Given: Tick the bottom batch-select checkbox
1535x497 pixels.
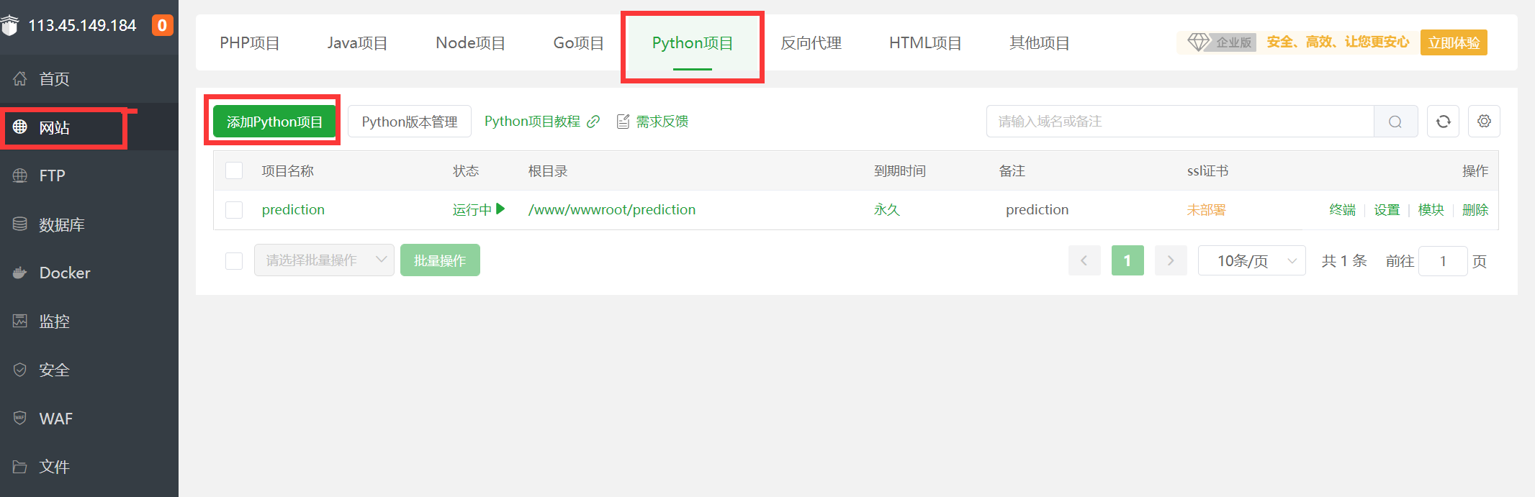Looking at the screenshot, I should point(234,261).
